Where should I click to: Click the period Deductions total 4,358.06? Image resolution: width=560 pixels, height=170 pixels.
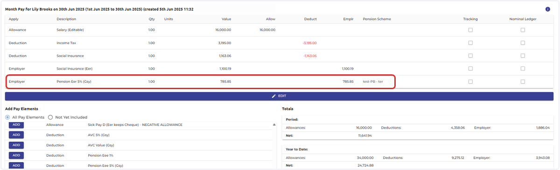pos(458,127)
